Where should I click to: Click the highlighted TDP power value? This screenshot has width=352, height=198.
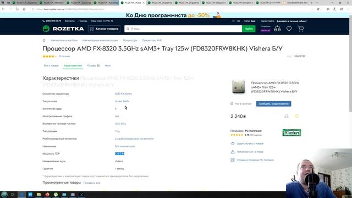click(119, 154)
